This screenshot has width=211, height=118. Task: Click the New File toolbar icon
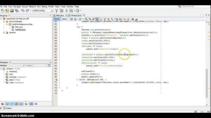pos(3,10)
